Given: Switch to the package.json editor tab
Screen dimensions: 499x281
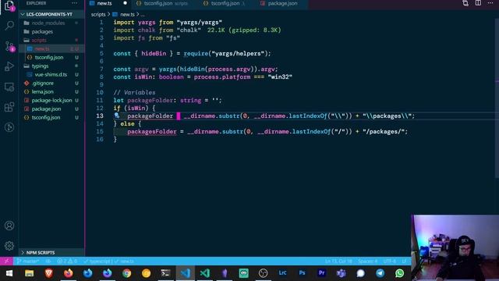Looking at the screenshot, I should (x=282, y=3).
